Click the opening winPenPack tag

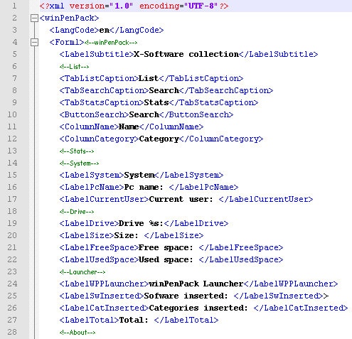pos(69,18)
